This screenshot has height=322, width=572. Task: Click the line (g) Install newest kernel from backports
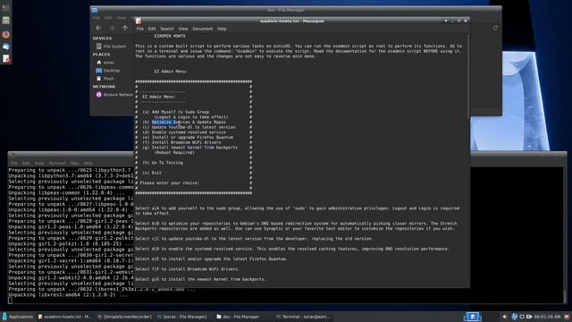point(190,148)
